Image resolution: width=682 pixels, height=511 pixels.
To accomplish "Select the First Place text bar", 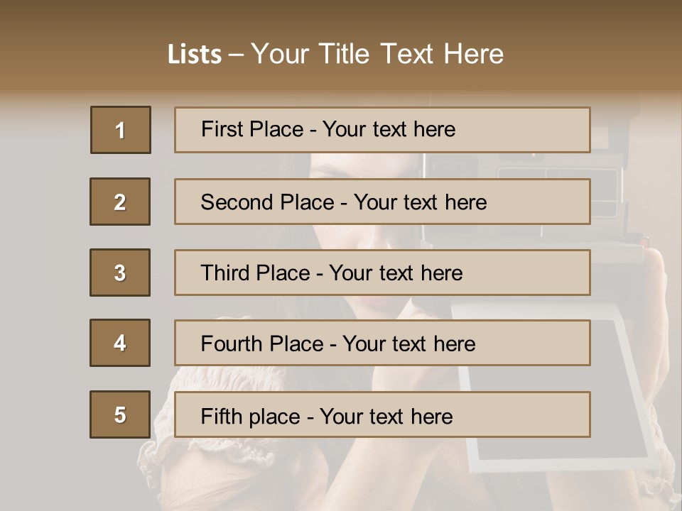I will point(382,130).
